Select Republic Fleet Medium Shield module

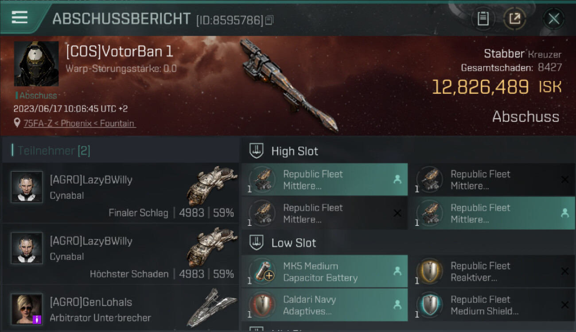point(492,305)
